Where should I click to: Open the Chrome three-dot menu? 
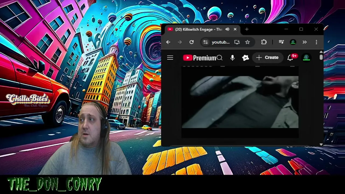316,42
